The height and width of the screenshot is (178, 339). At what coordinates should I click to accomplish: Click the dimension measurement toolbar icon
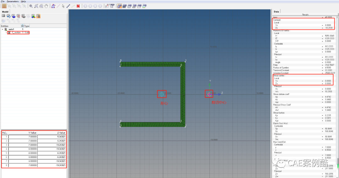click(112, 6)
